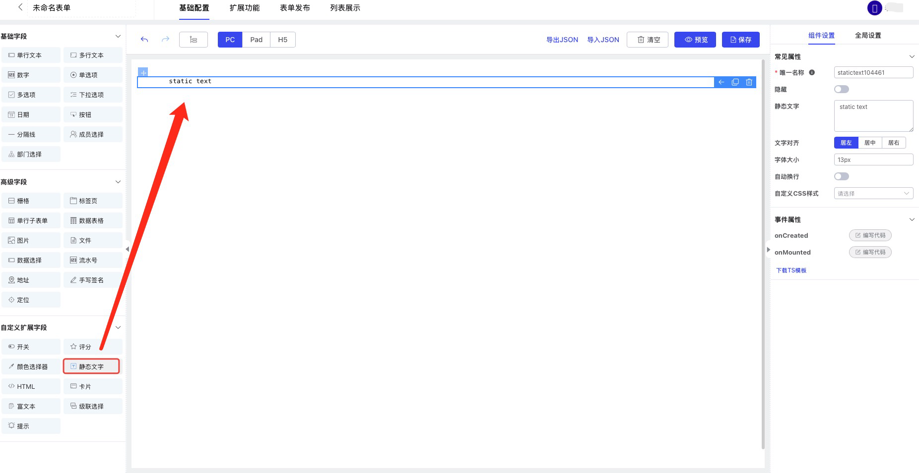Open the 自定义CSS样式 dropdown

873,193
